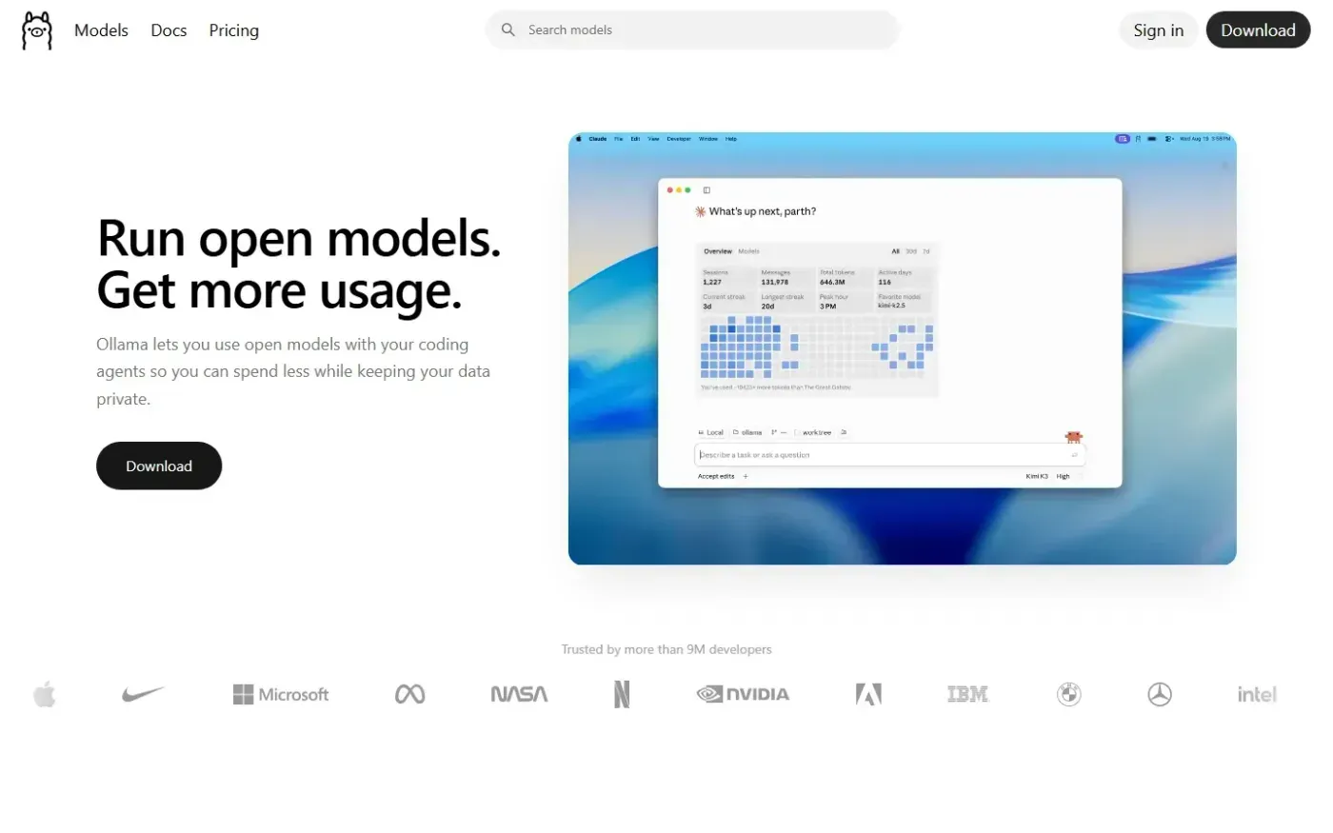Click the IBM logo

968,694
